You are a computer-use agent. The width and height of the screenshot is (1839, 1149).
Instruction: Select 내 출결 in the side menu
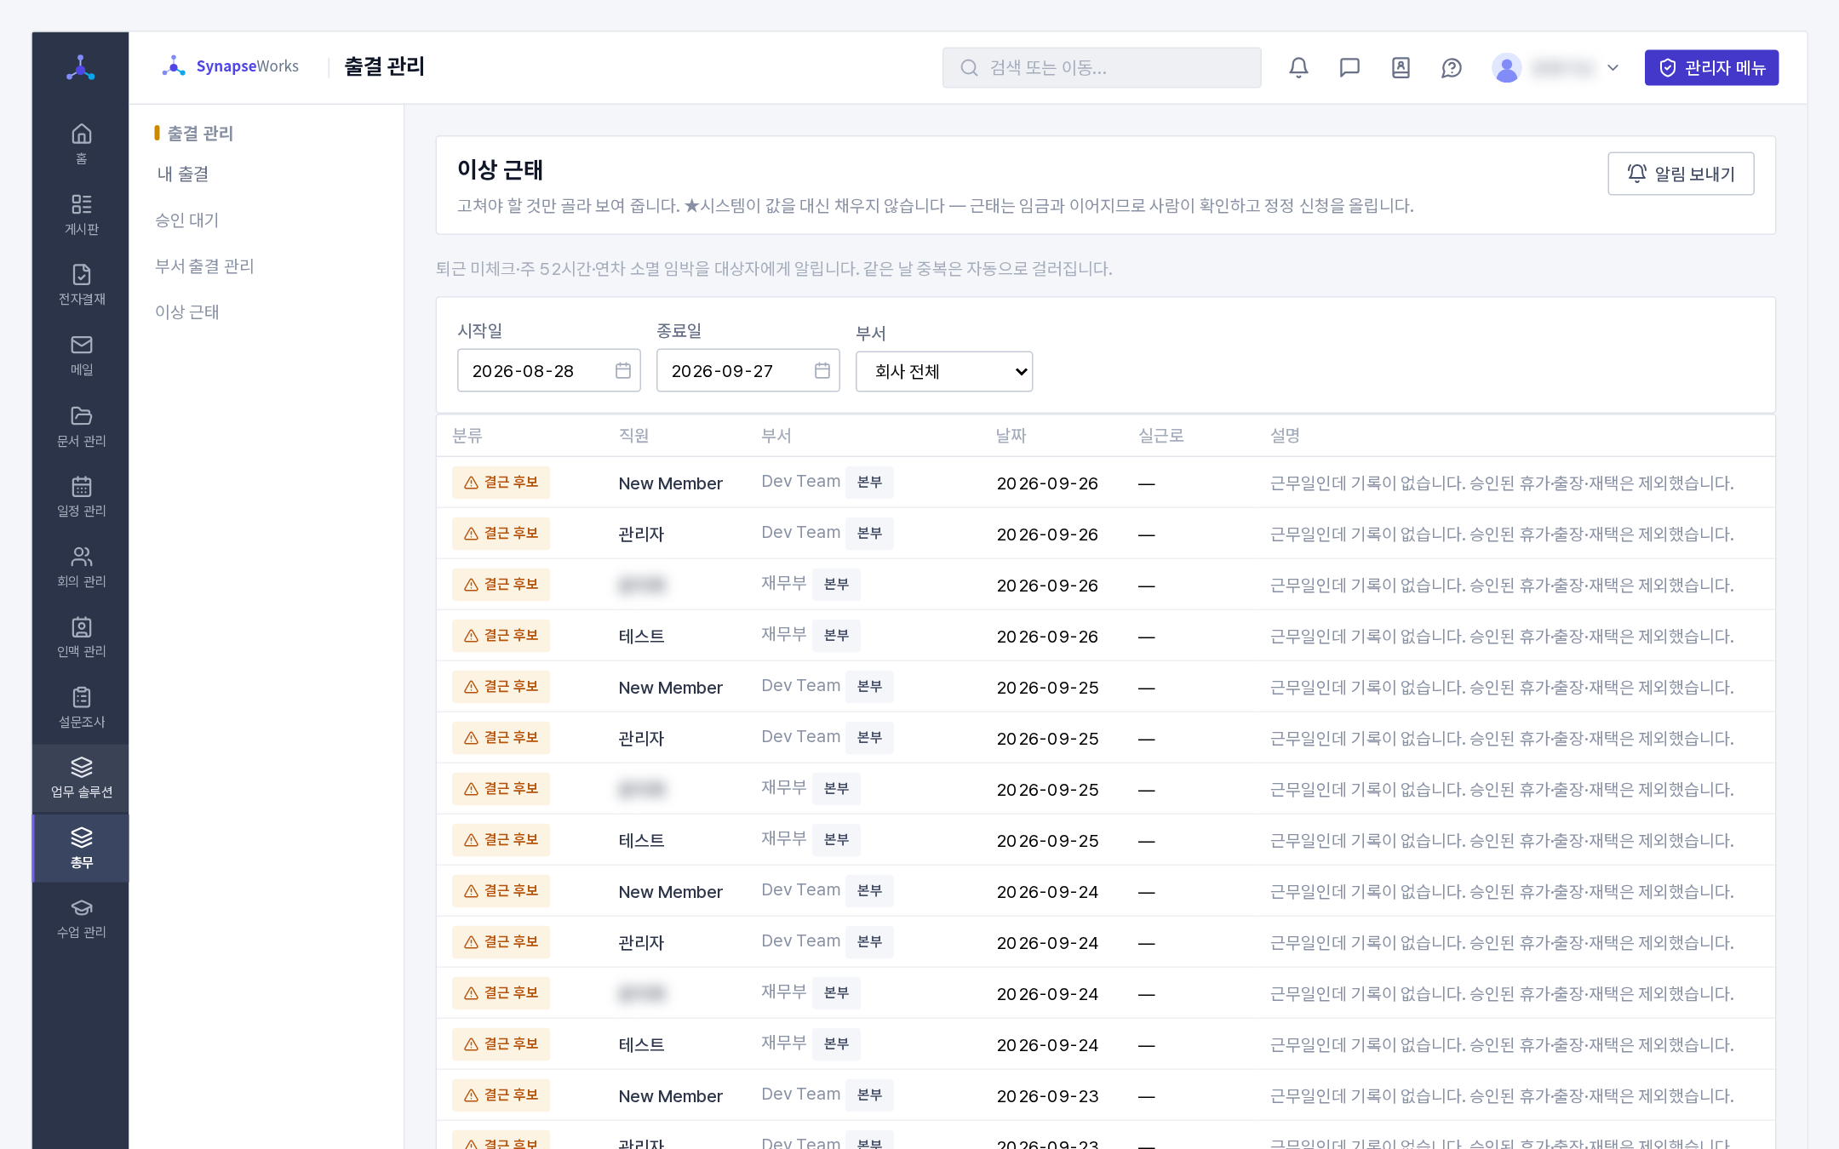point(183,174)
